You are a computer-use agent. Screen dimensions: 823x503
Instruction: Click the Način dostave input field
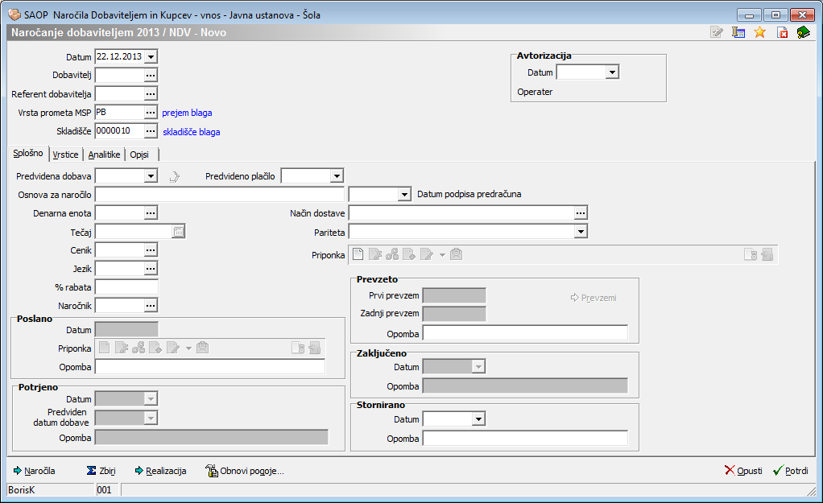click(461, 213)
